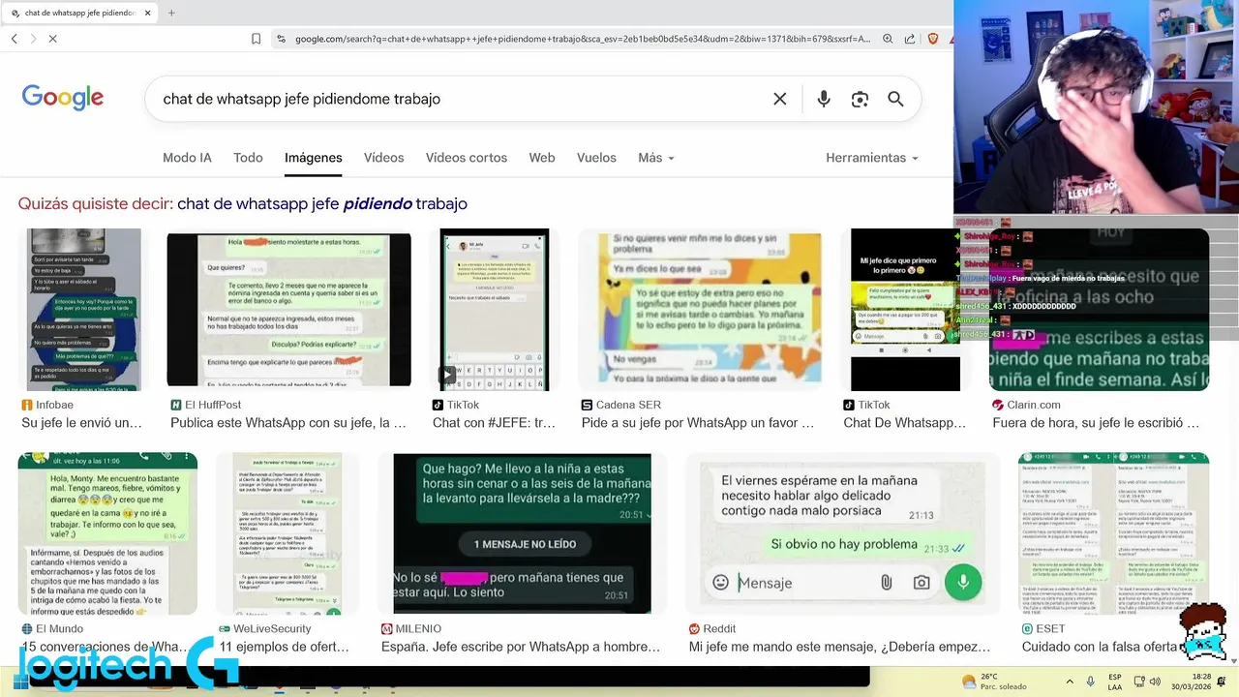Click 'Mi jefe me mando este mensaje' caption
The height and width of the screenshot is (697, 1239).
click(839, 647)
